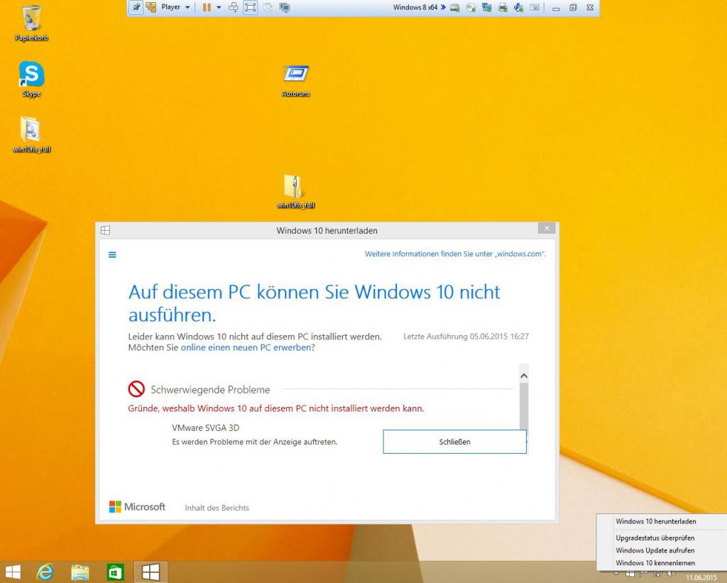Click the 11.06.2015 date in the taskbar
Image resolution: width=727 pixels, height=583 pixels.
tap(701, 578)
